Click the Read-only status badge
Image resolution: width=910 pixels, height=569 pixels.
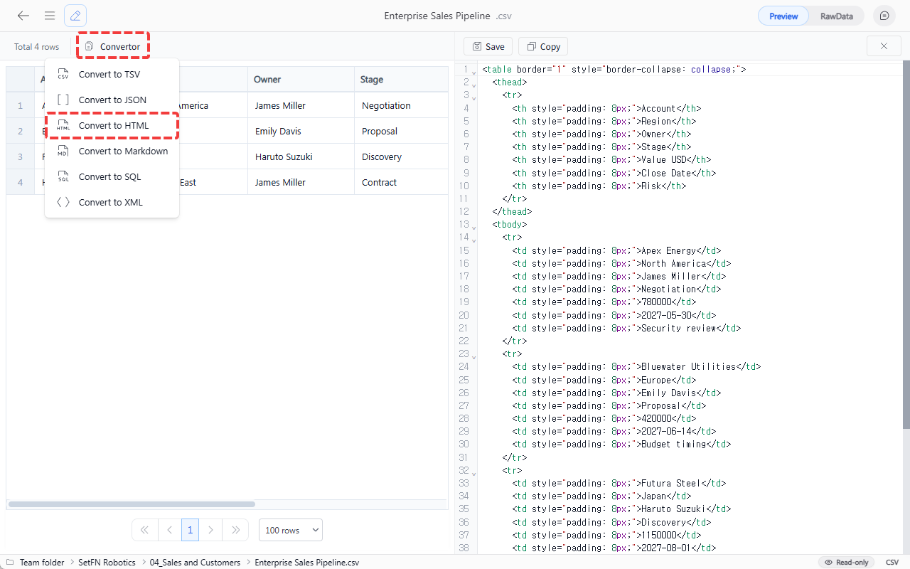pyautogui.click(x=846, y=562)
